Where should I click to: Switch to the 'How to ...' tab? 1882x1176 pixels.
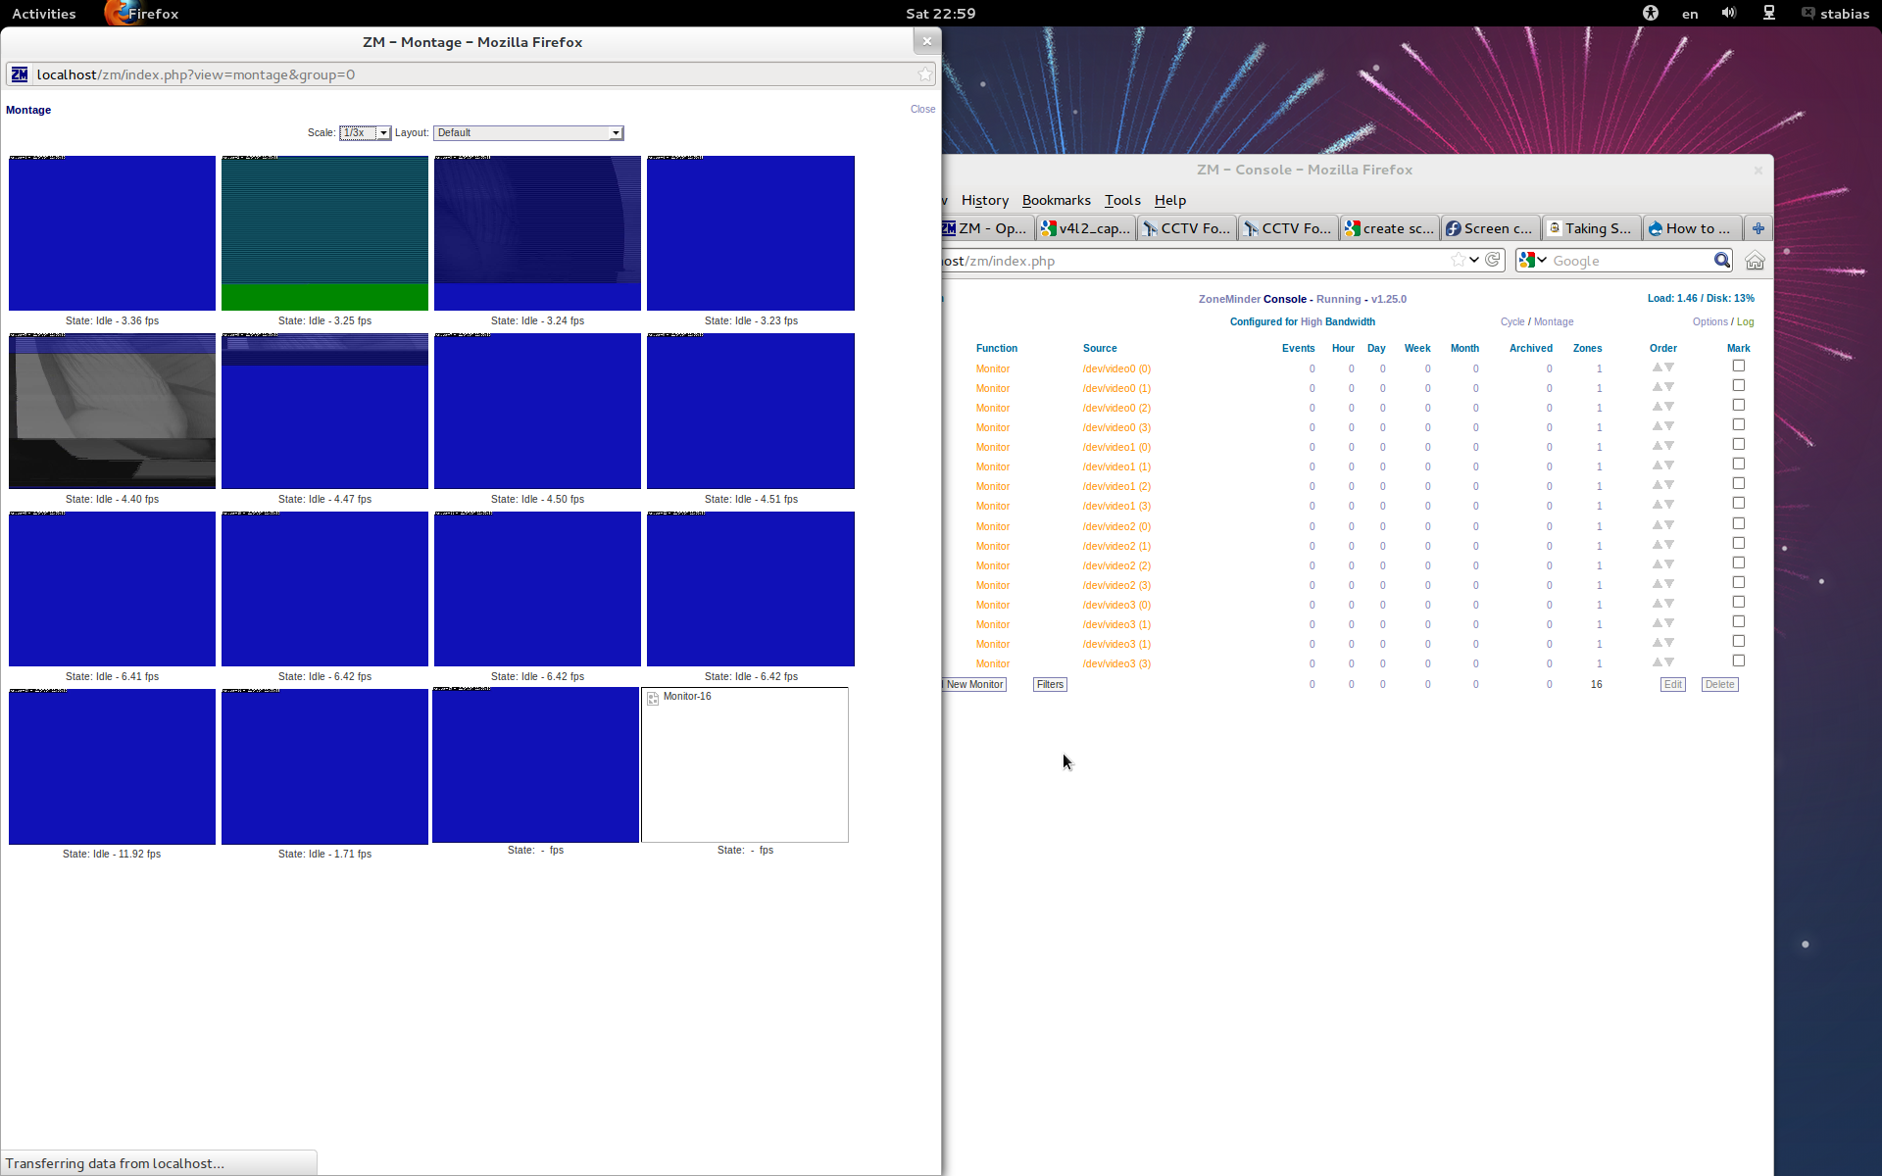pyautogui.click(x=1693, y=228)
